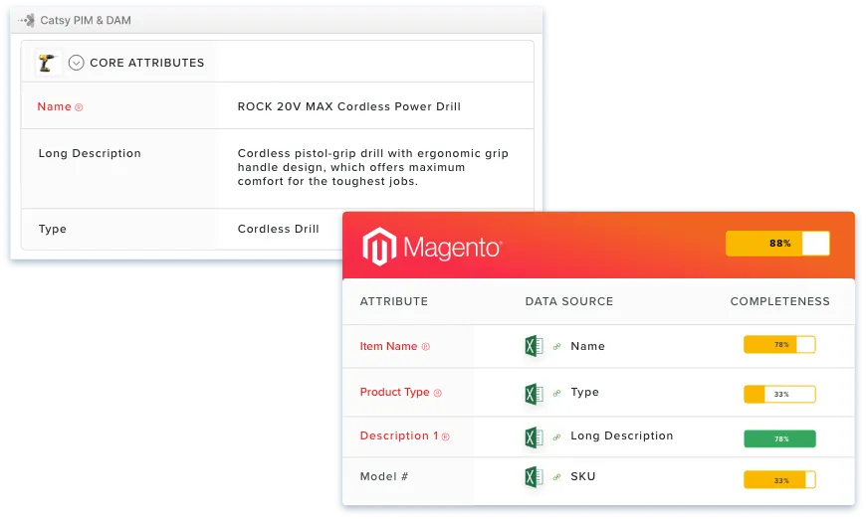Image resolution: width=866 pixels, height=519 pixels.
Task: Click the COMPLETENESS column header
Action: click(x=779, y=301)
